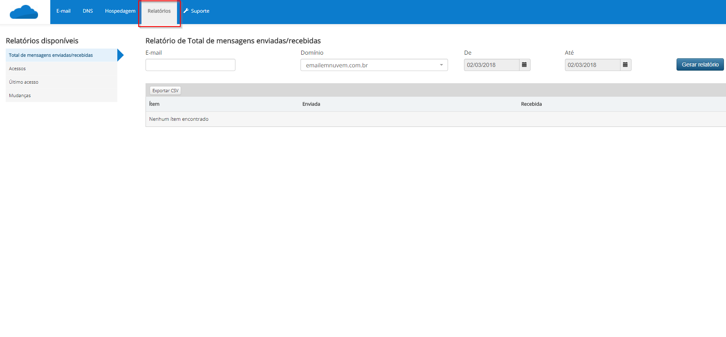Image resolution: width=726 pixels, height=337 pixels.
Task: Open the Acessos report
Action: 18,69
